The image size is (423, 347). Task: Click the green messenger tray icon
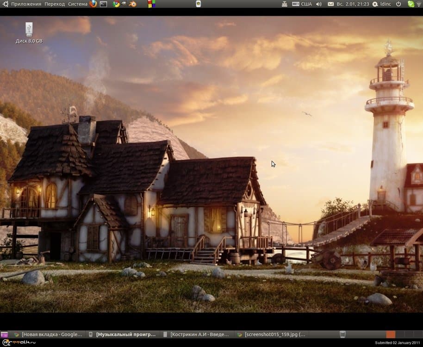tap(411, 4)
